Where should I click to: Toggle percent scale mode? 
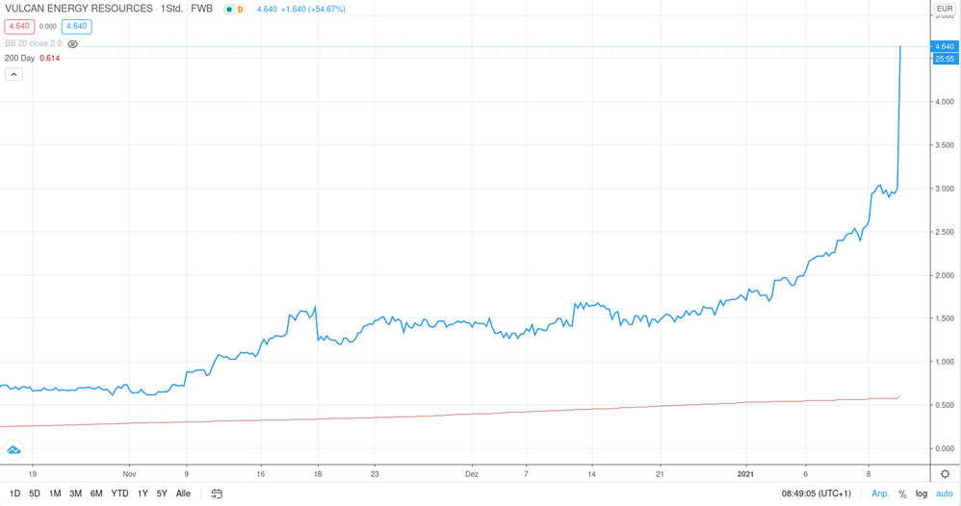(x=902, y=493)
